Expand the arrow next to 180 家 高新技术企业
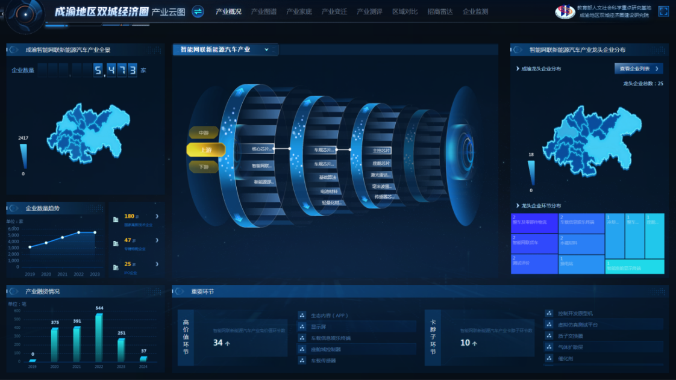676x380 pixels. [157, 216]
